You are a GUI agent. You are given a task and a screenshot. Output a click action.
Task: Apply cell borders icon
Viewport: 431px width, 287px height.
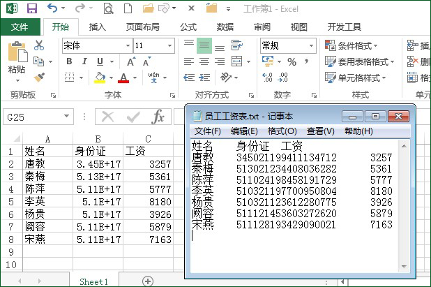(69, 78)
